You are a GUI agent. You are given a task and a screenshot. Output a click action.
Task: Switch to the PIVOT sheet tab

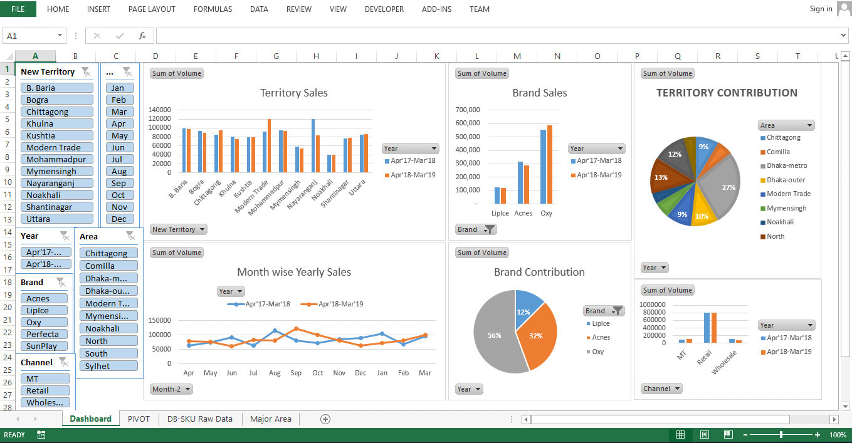(139, 419)
